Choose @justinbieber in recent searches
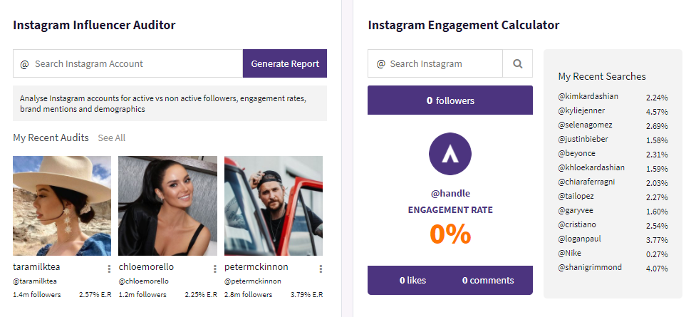 point(583,139)
